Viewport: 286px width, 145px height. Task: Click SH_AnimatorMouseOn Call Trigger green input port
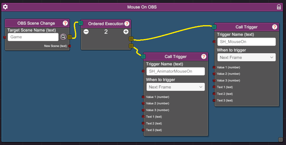(x=143, y=57)
